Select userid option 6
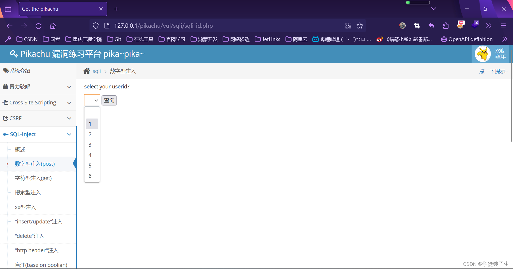Image resolution: width=513 pixels, height=269 pixels. (x=92, y=176)
